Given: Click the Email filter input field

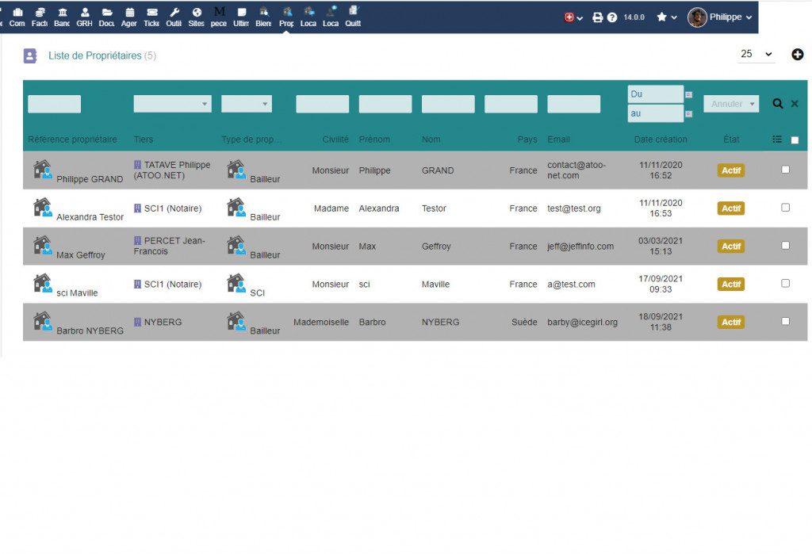Looking at the screenshot, I should 573,104.
